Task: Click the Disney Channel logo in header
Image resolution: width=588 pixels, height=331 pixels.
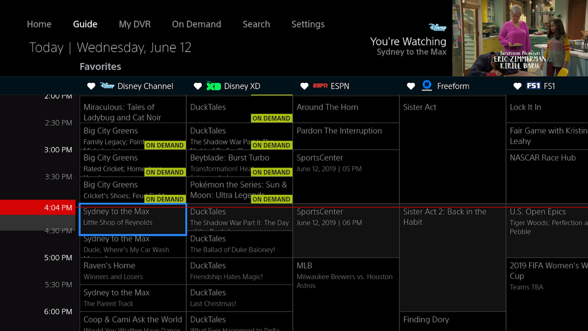Action: tap(107, 86)
